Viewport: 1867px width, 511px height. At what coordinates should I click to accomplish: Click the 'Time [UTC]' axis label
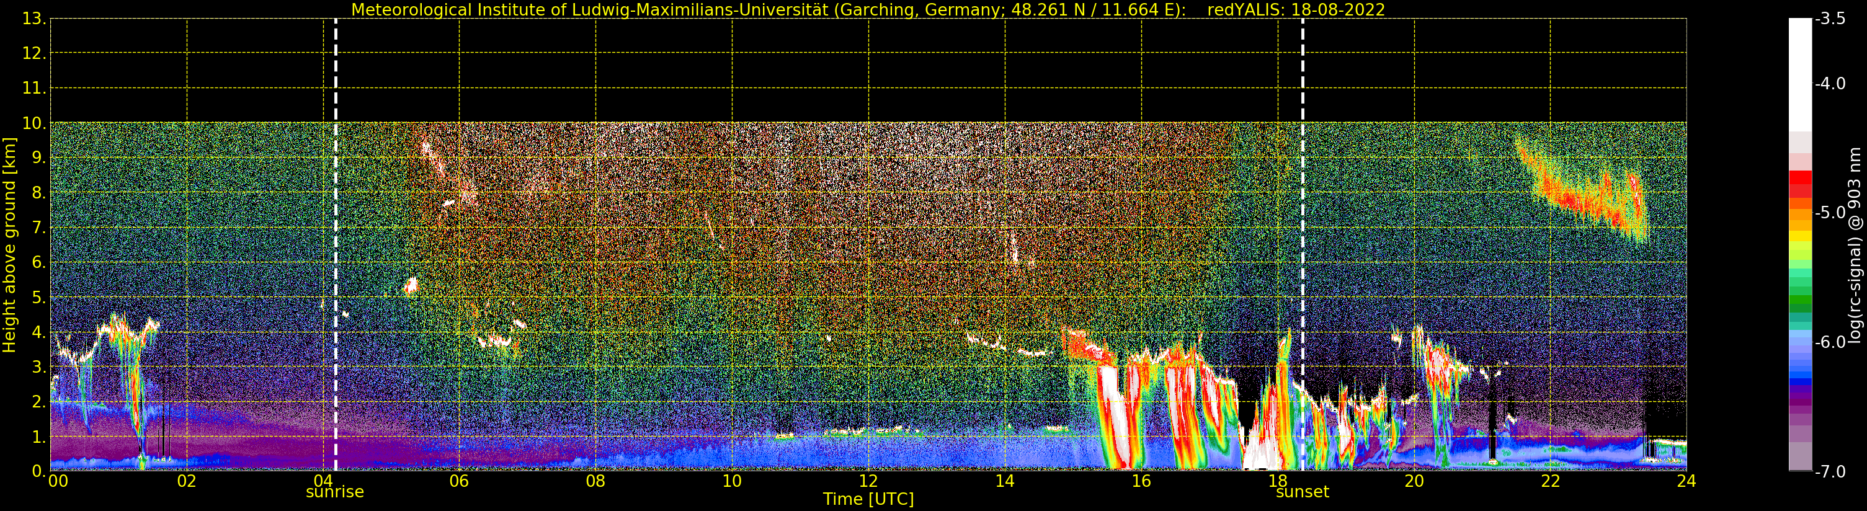[868, 499]
